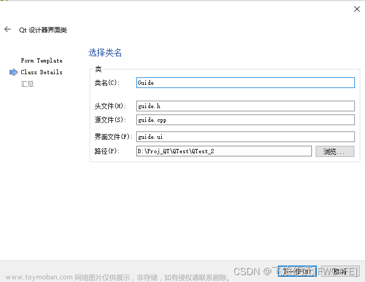Select the Class Details step
Image resolution: width=365 pixels, height=282 pixels.
click(42, 72)
